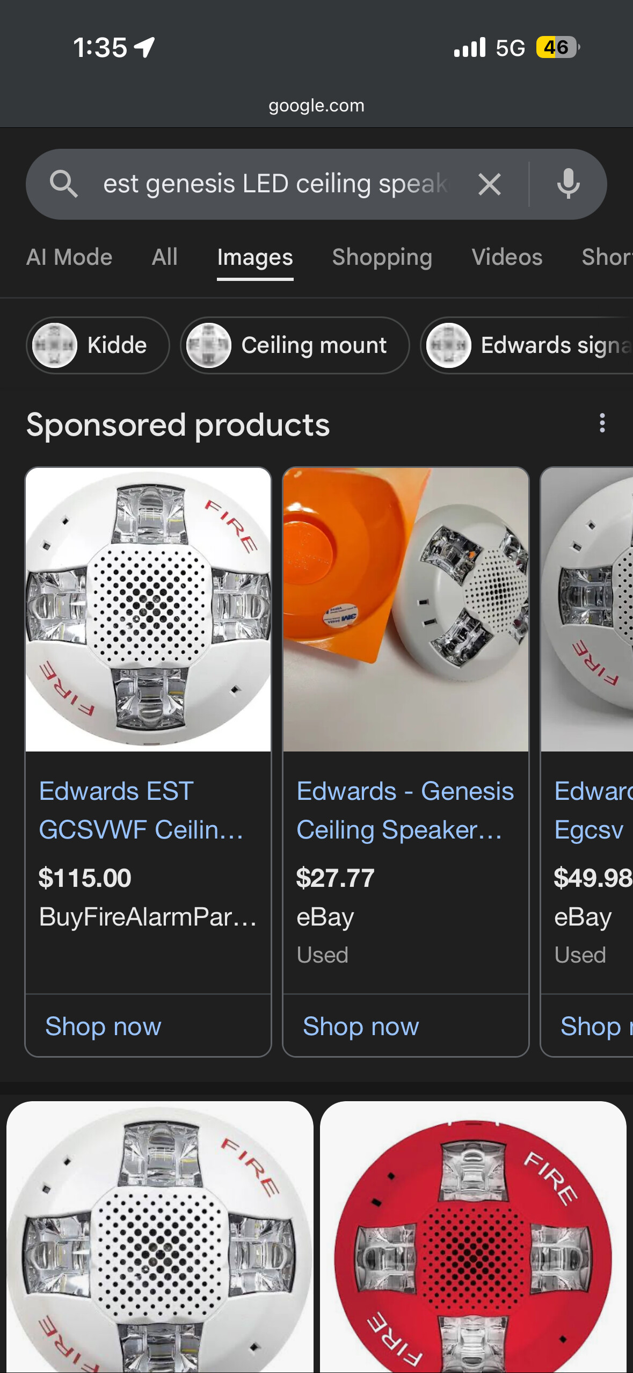Open the Videos tab
633x1373 pixels.
pos(507,257)
